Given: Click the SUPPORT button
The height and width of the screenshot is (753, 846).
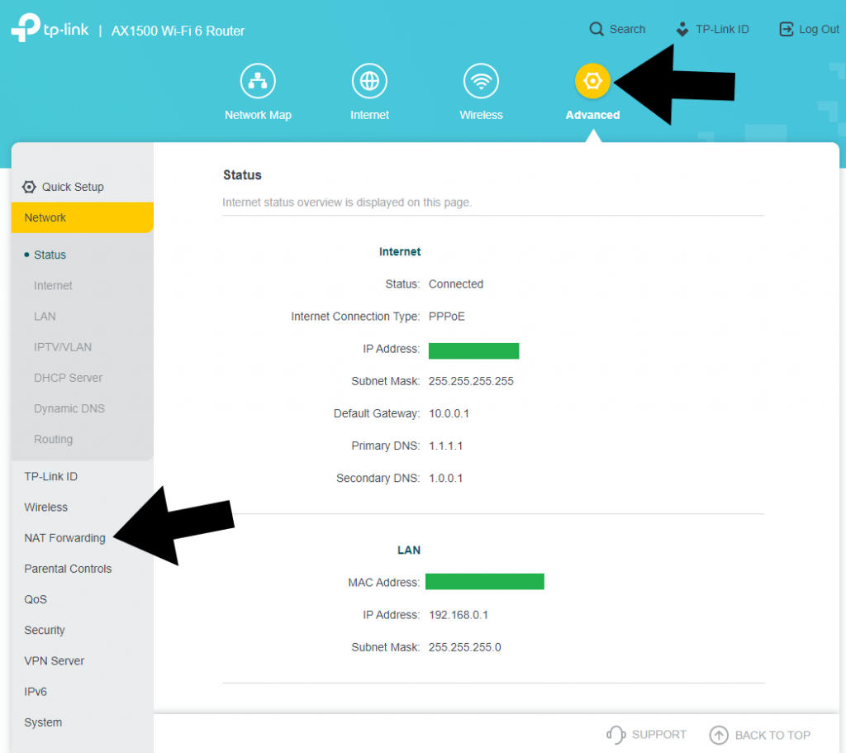Looking at the screenshot, I should click(x=647, y=734).
